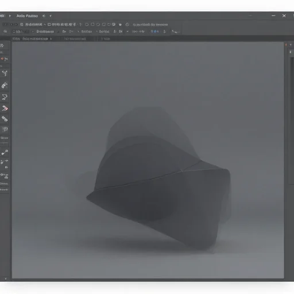Viewport: 294px width, 294px height.
Task: Open the dropdown arrow beside the window title
Action: point(51,16)
